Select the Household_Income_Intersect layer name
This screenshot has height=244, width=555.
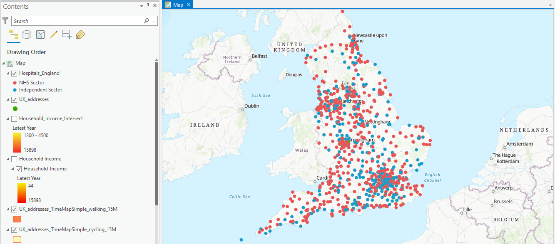51,119
